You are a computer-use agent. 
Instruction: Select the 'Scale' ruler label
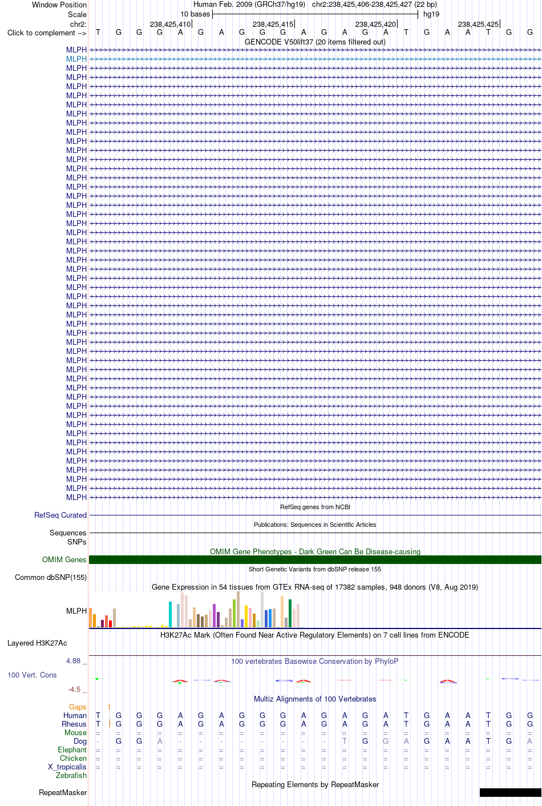click(78, 14)
